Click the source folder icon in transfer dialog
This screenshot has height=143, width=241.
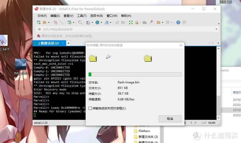tap(93, 58)
